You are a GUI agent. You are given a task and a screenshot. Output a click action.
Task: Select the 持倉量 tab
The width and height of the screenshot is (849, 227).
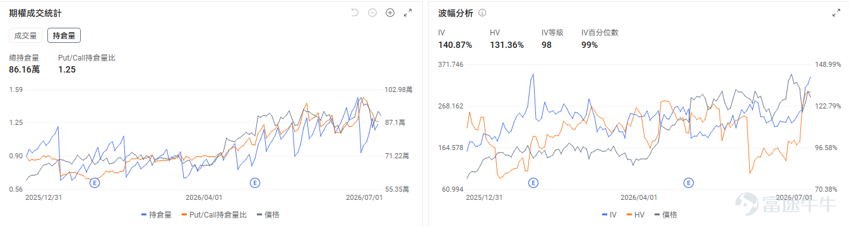coord(64,36)
